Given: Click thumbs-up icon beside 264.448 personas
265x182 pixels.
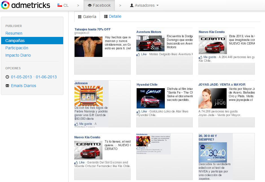Looking at the screenshot, I should (200, 57).
